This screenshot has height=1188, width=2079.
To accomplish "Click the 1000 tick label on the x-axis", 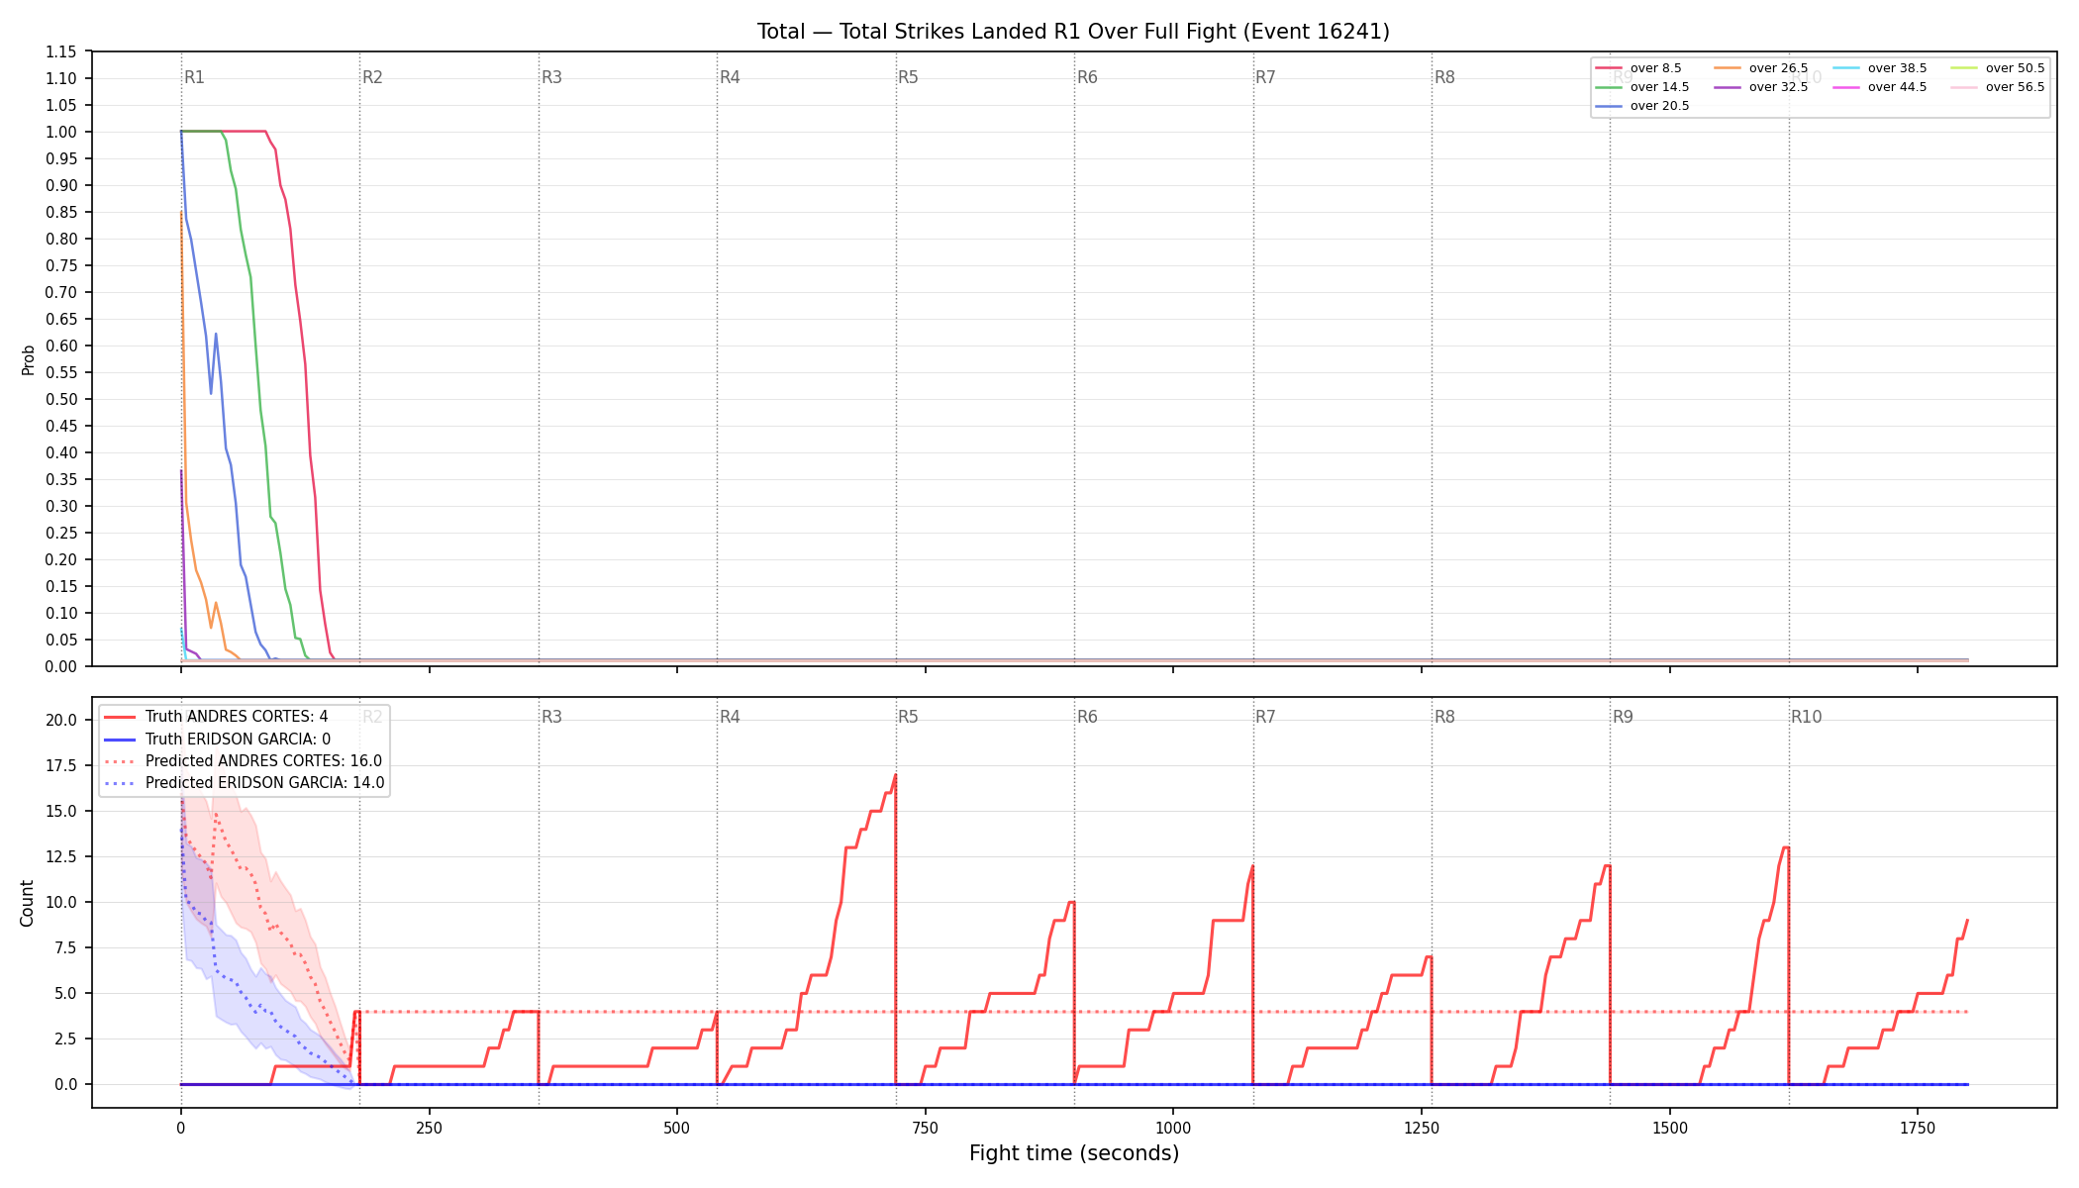I will tap(1173, 1128).
